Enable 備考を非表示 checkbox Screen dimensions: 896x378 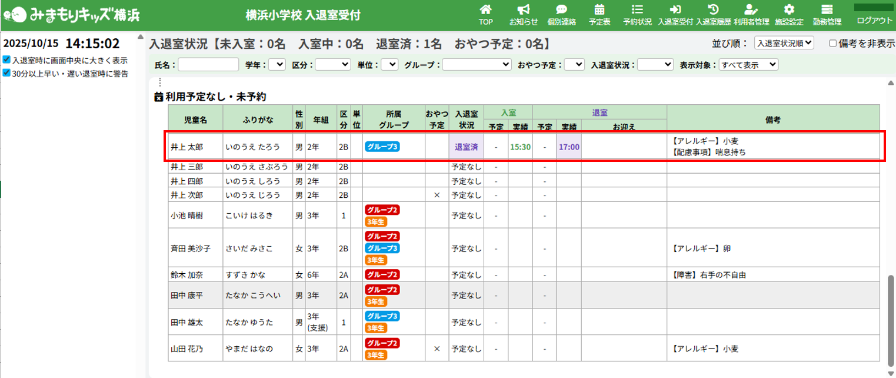point(832,43)
